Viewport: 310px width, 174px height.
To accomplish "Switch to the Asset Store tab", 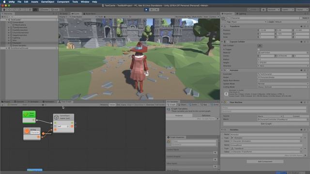I will coord(89,14).
